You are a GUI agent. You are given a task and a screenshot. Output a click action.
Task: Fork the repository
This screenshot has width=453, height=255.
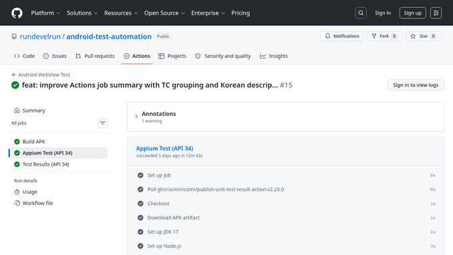[384, 36]
